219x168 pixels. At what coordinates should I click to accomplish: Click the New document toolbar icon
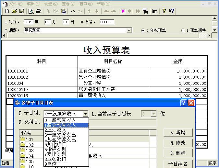(7, 11)
